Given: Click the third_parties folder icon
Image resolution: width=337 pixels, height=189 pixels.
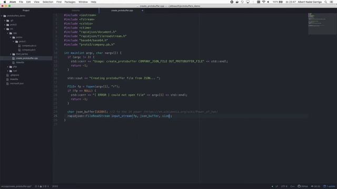Looking at the screenshot, I should tap(14, 54).
